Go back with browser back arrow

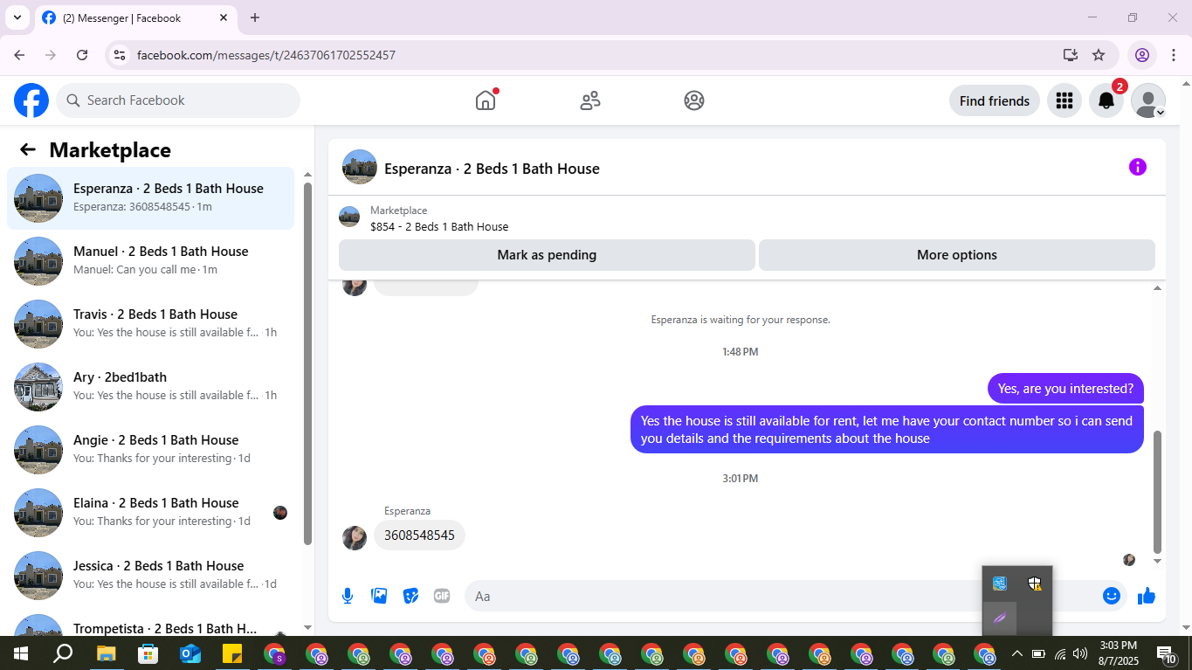pos(19,55)
